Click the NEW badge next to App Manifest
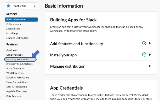 [x=25, y=91]
